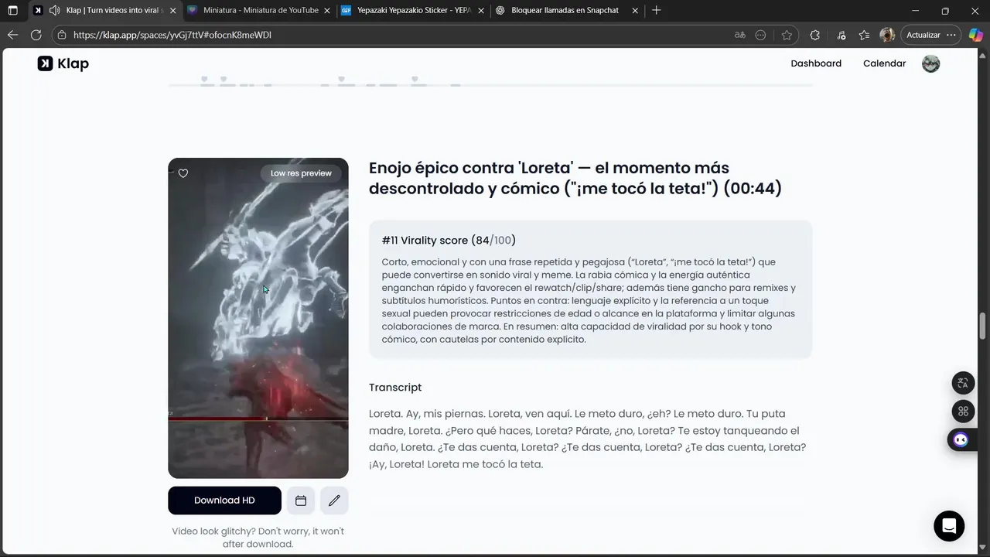
Task: Open Dashboard in Klap header
Action: 816,63
